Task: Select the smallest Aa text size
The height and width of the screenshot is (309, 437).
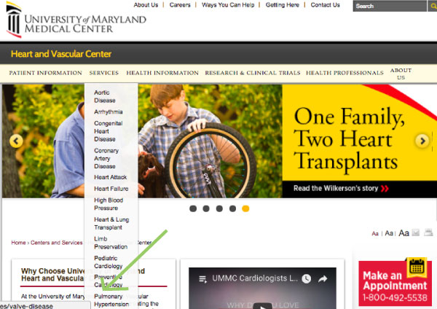Action: pyautogui.click(x=375, y=233)
